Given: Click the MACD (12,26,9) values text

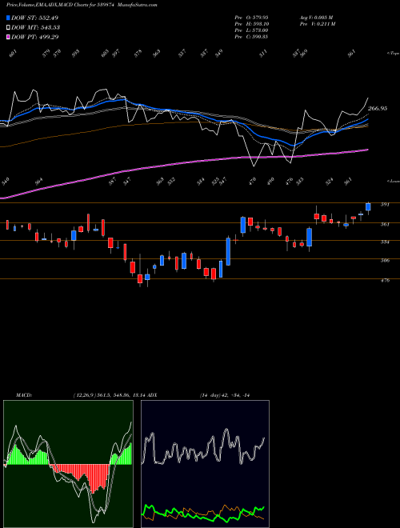Looking at the screenshot, I should point(110,395).
